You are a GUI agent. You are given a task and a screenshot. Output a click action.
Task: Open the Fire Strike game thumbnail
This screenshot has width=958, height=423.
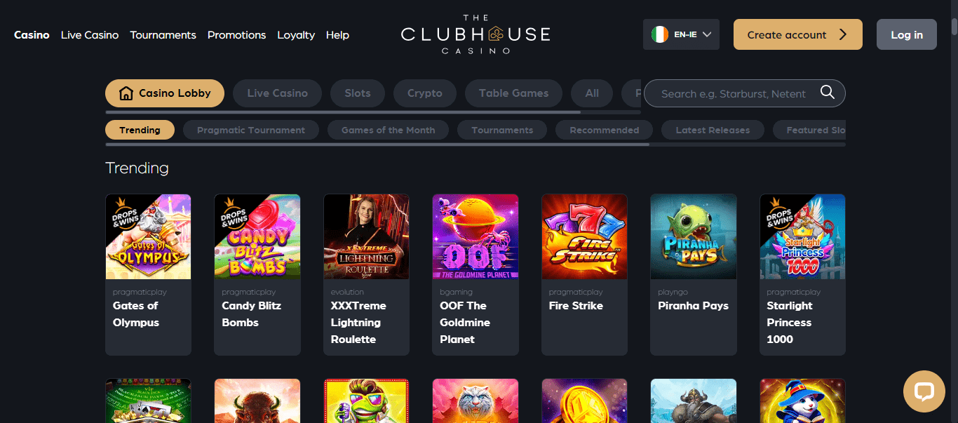pyautogui.click(x=584, y=237)
